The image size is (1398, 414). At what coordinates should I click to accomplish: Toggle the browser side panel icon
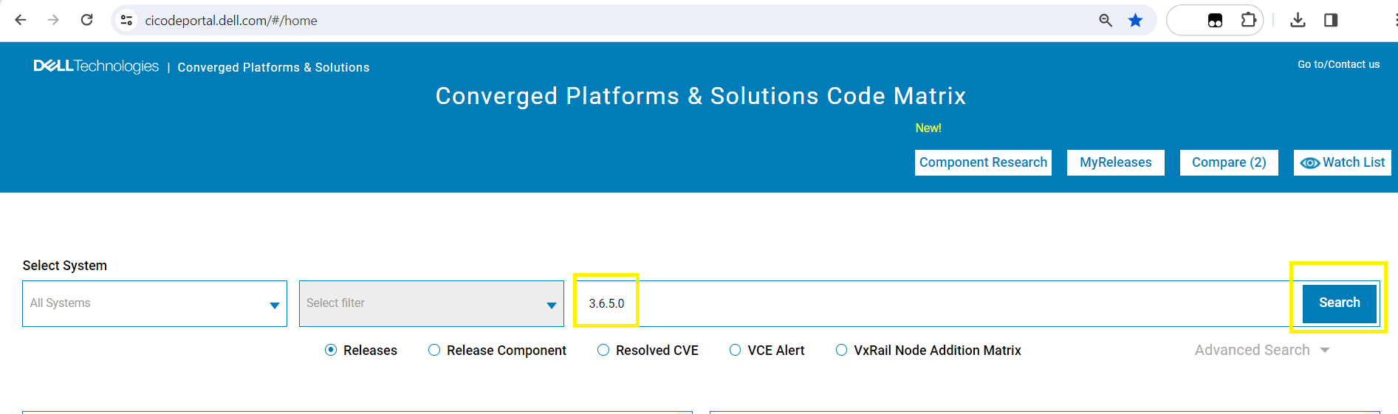[x=1331, y=20]
